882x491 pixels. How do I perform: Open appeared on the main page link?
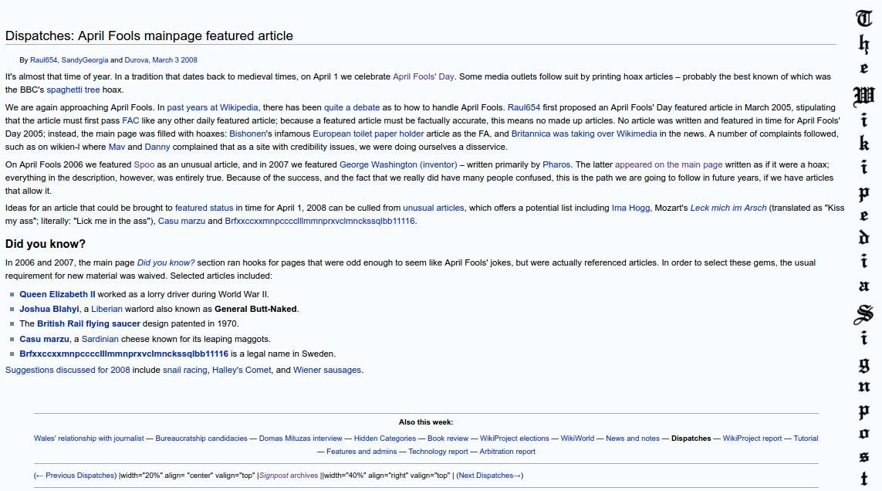(x=668, y=164)
